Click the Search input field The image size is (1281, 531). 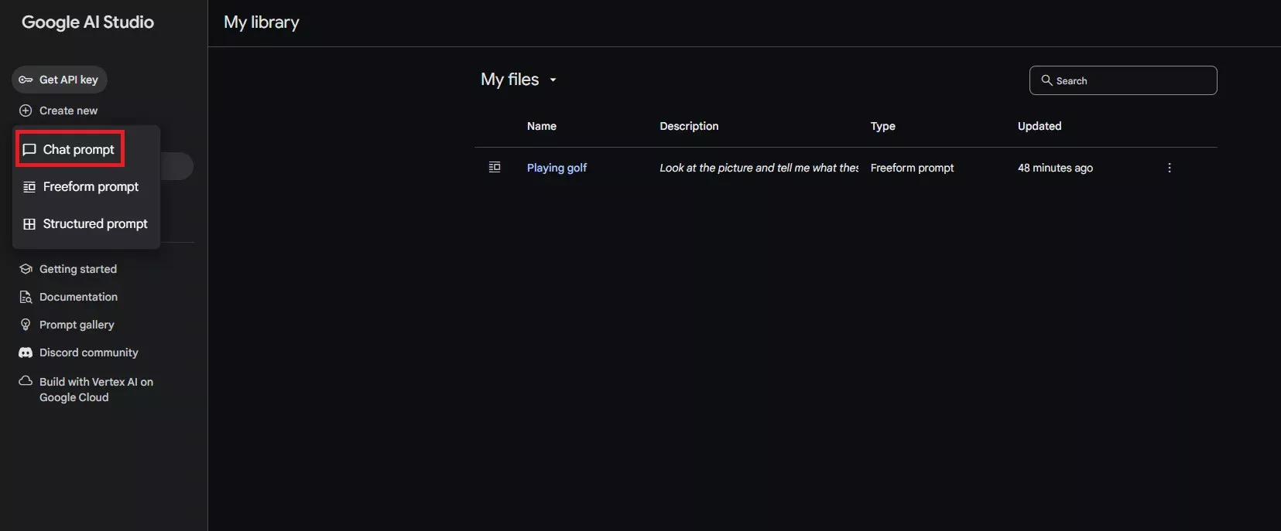[x=1130, y=80]
